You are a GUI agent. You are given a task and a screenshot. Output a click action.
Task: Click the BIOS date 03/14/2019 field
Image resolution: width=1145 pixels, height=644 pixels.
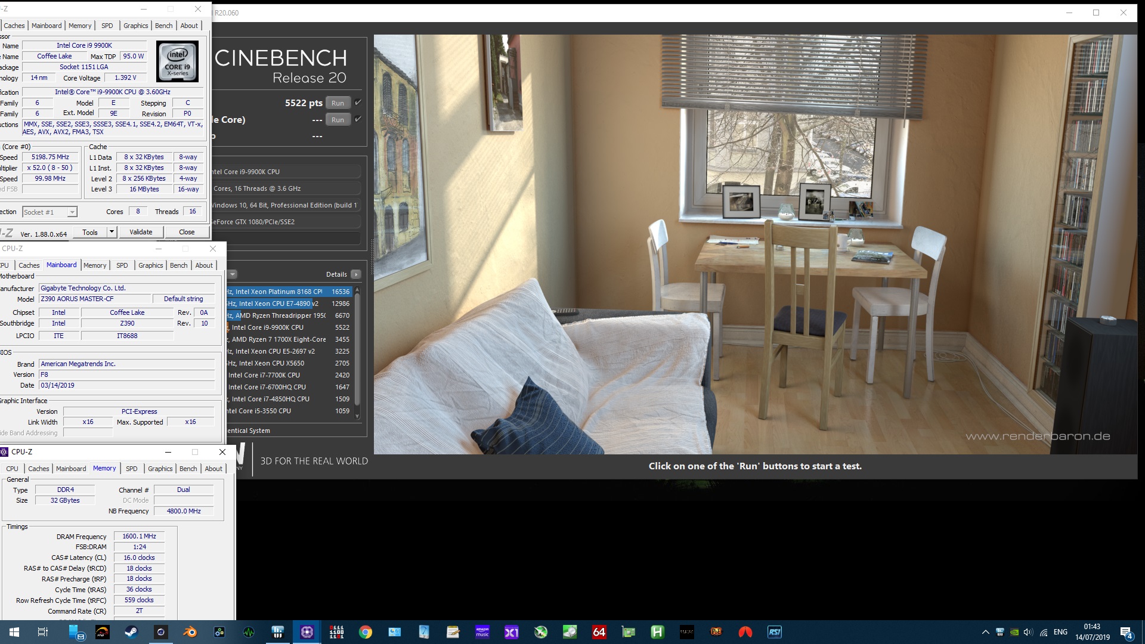[x=126, y=386]
